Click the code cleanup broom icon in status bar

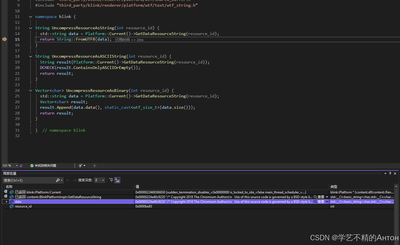[x=80, y=165]
